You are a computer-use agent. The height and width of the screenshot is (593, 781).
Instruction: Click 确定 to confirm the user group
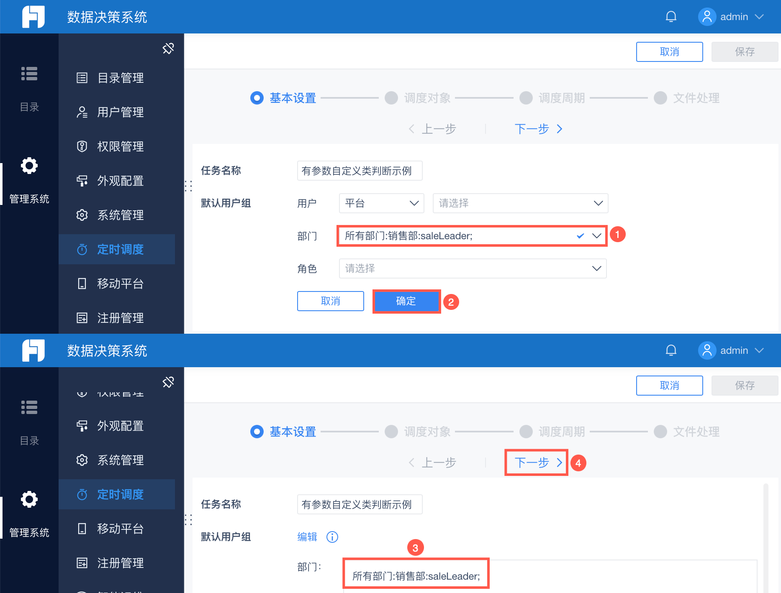(x=406, y=301)
